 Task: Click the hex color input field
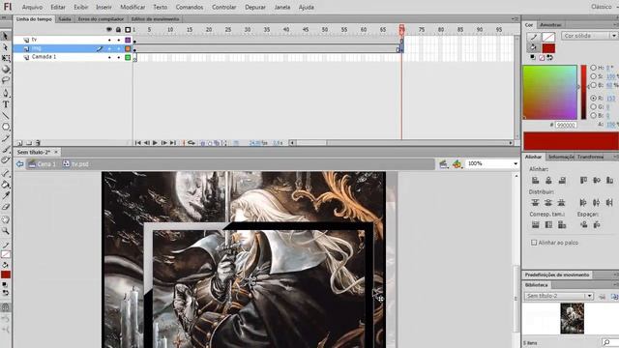(566, 125)
